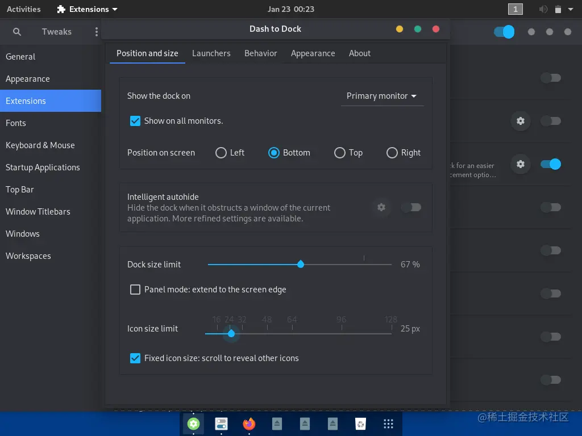Viewport: 582px width, 436px height.
Task: Select Bottom dock position
Action: [274, 153]
